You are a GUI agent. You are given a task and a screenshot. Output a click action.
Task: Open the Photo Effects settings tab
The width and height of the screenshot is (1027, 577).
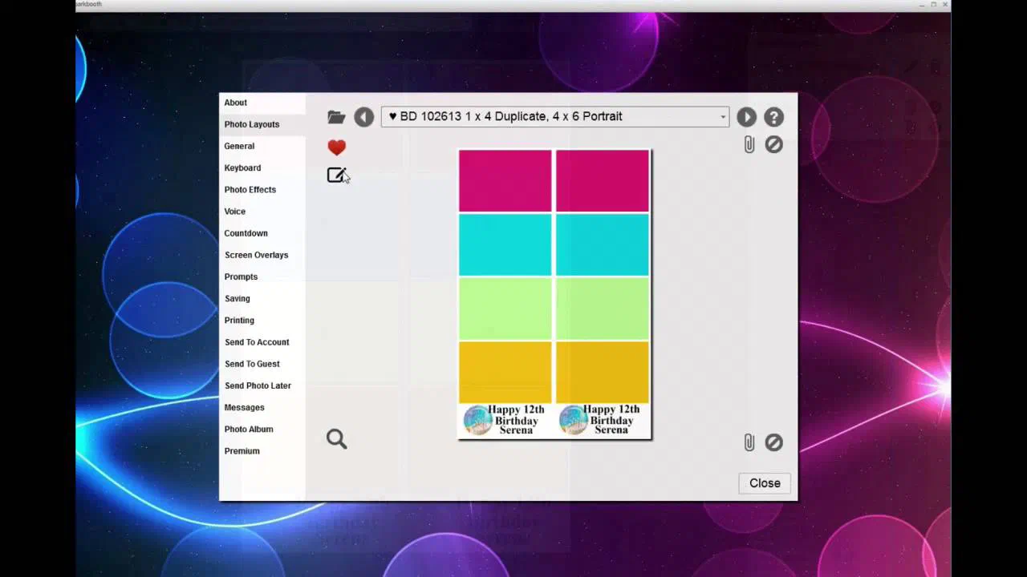coord(250,190)
